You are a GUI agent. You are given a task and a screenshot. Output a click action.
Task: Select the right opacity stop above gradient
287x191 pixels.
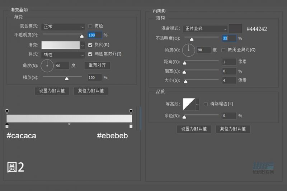point(131,111)
